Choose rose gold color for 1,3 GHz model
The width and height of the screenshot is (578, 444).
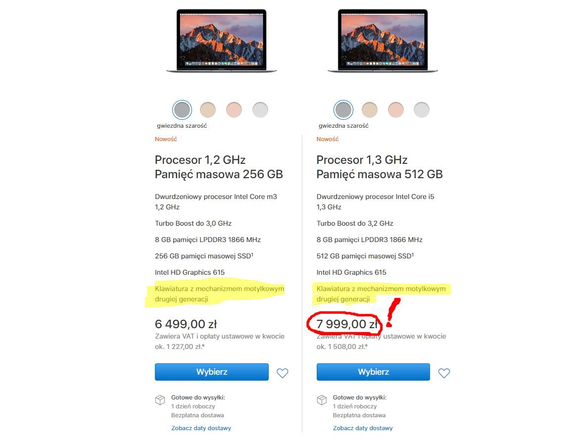pos(396,110)
